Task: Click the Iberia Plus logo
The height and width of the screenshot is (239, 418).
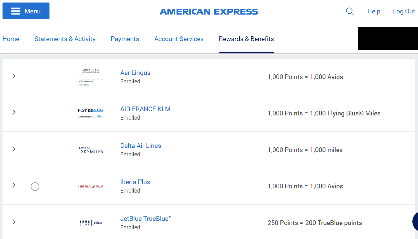Action: [x=91, y=186]
